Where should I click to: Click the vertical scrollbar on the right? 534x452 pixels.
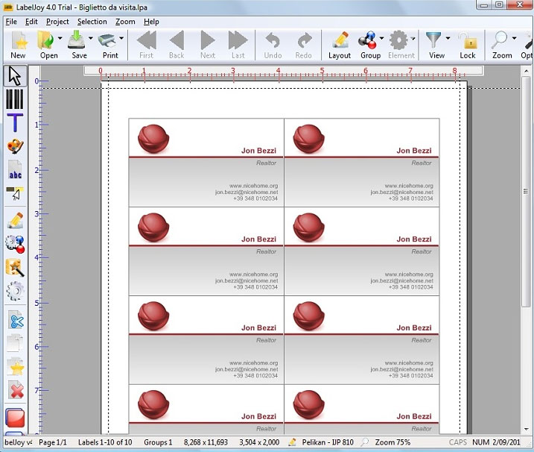(x=527, y=224)
